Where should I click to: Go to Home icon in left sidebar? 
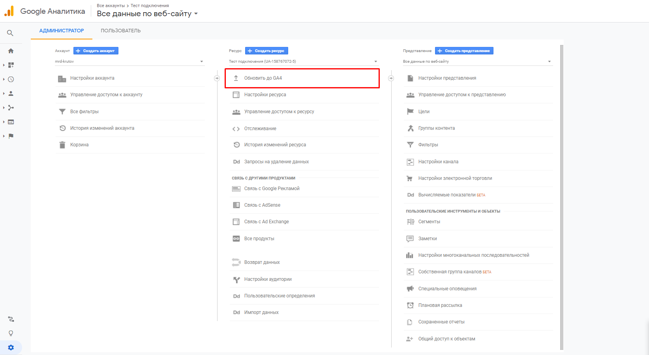(x=11, y=51)
